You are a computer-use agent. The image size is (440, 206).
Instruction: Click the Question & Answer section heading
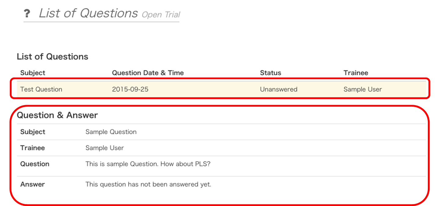(57, 115)
